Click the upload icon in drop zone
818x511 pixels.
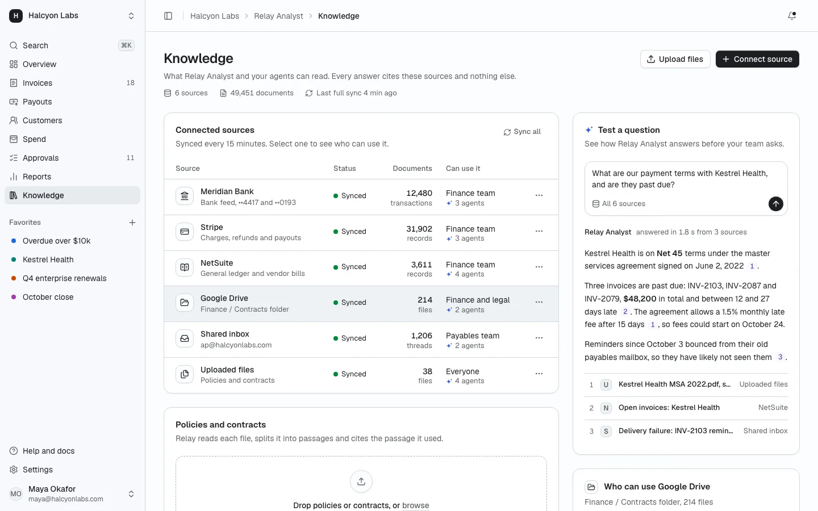click(361, 481)
